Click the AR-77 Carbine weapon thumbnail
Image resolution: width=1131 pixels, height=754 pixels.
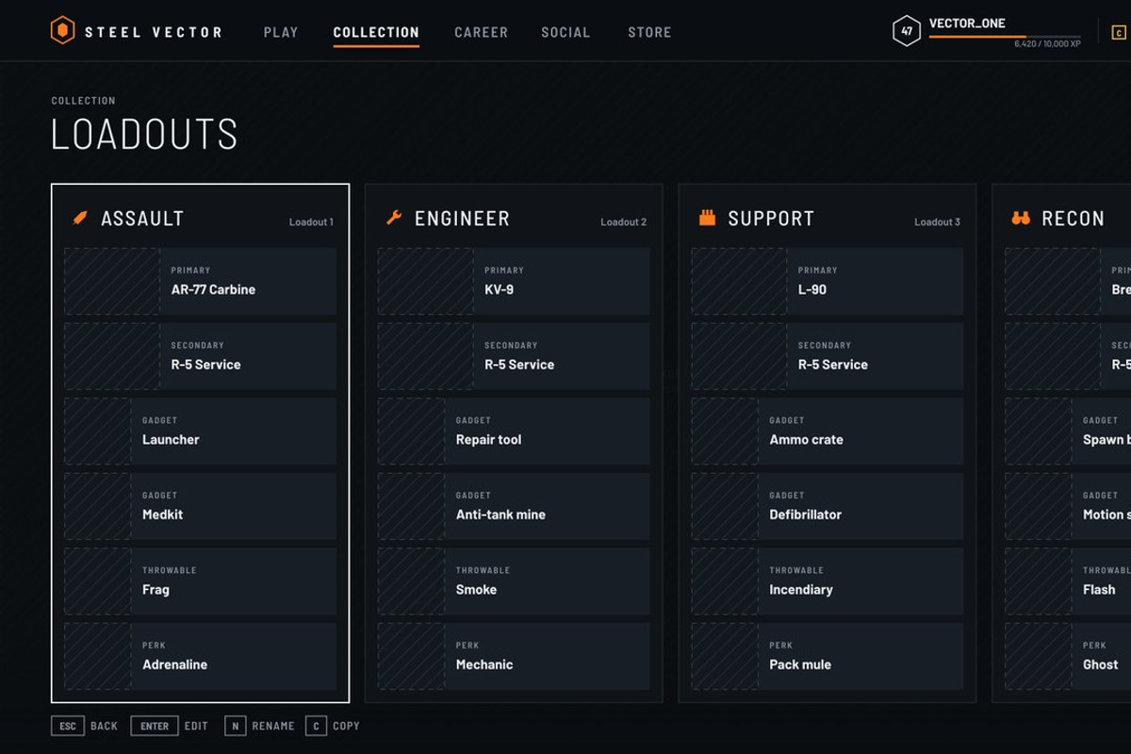[112, 281]
